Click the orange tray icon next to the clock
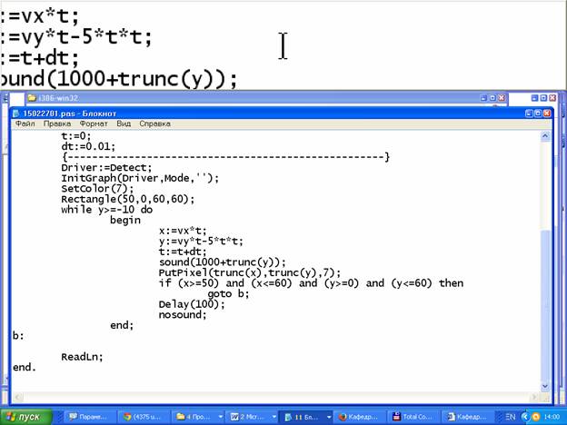 [535, 417]
